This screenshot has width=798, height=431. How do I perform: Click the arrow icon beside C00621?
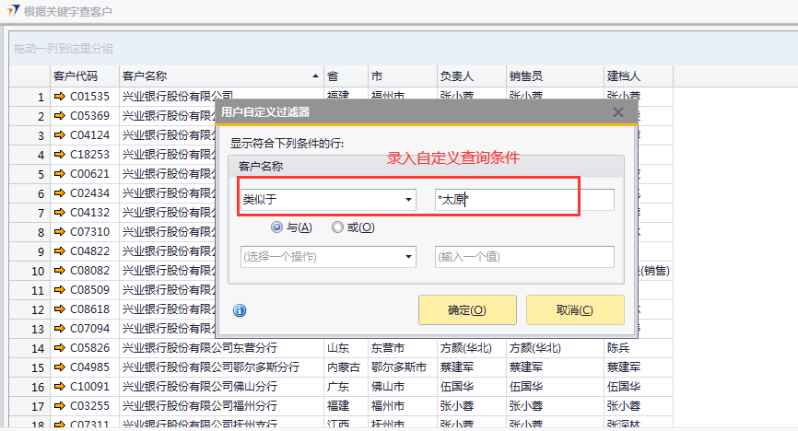[60, 173]
